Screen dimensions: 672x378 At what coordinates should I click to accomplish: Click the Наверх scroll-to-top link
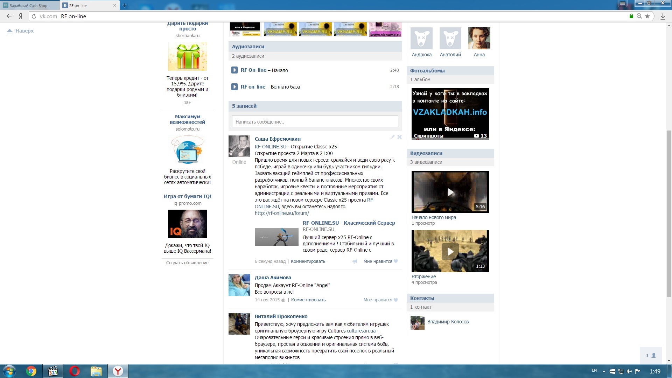pyautogui.click(x=20, y=31)
